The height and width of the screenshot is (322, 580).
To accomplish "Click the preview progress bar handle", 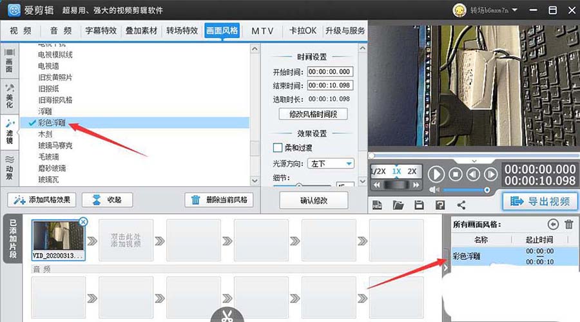I will tap(371, 155).
